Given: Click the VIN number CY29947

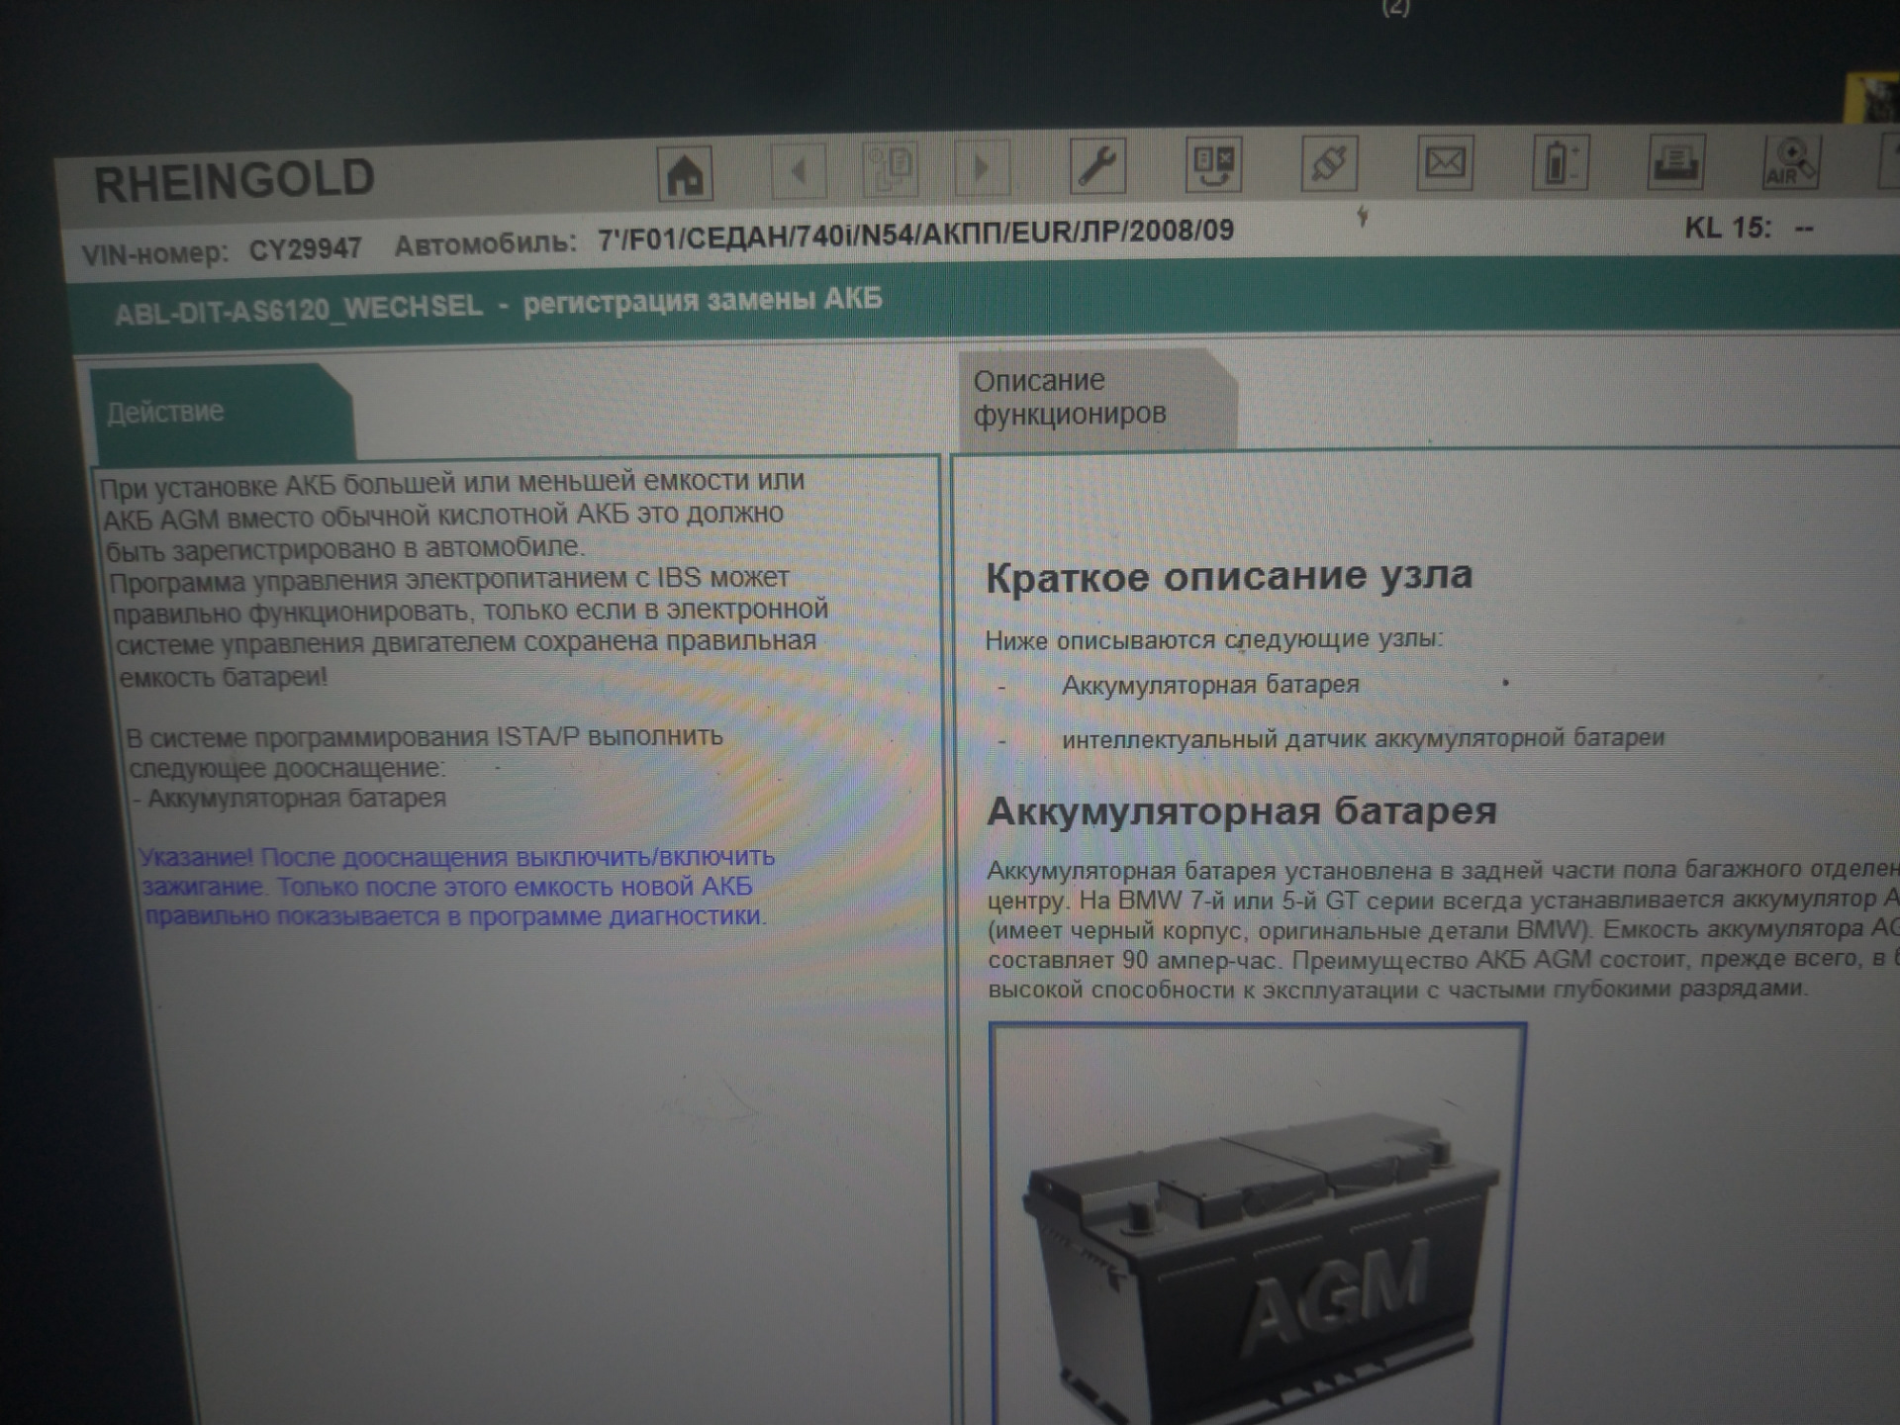Looking at the screenshot, I should (305, 249).
